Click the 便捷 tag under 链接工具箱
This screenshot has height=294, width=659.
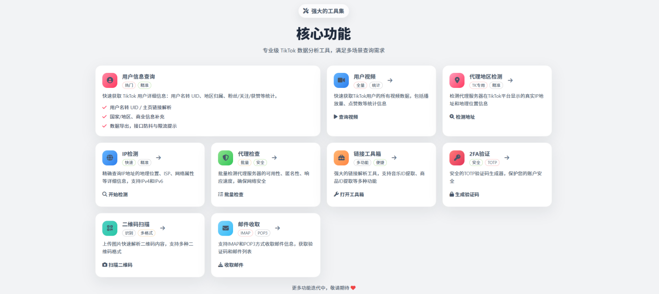click(380, 163)
